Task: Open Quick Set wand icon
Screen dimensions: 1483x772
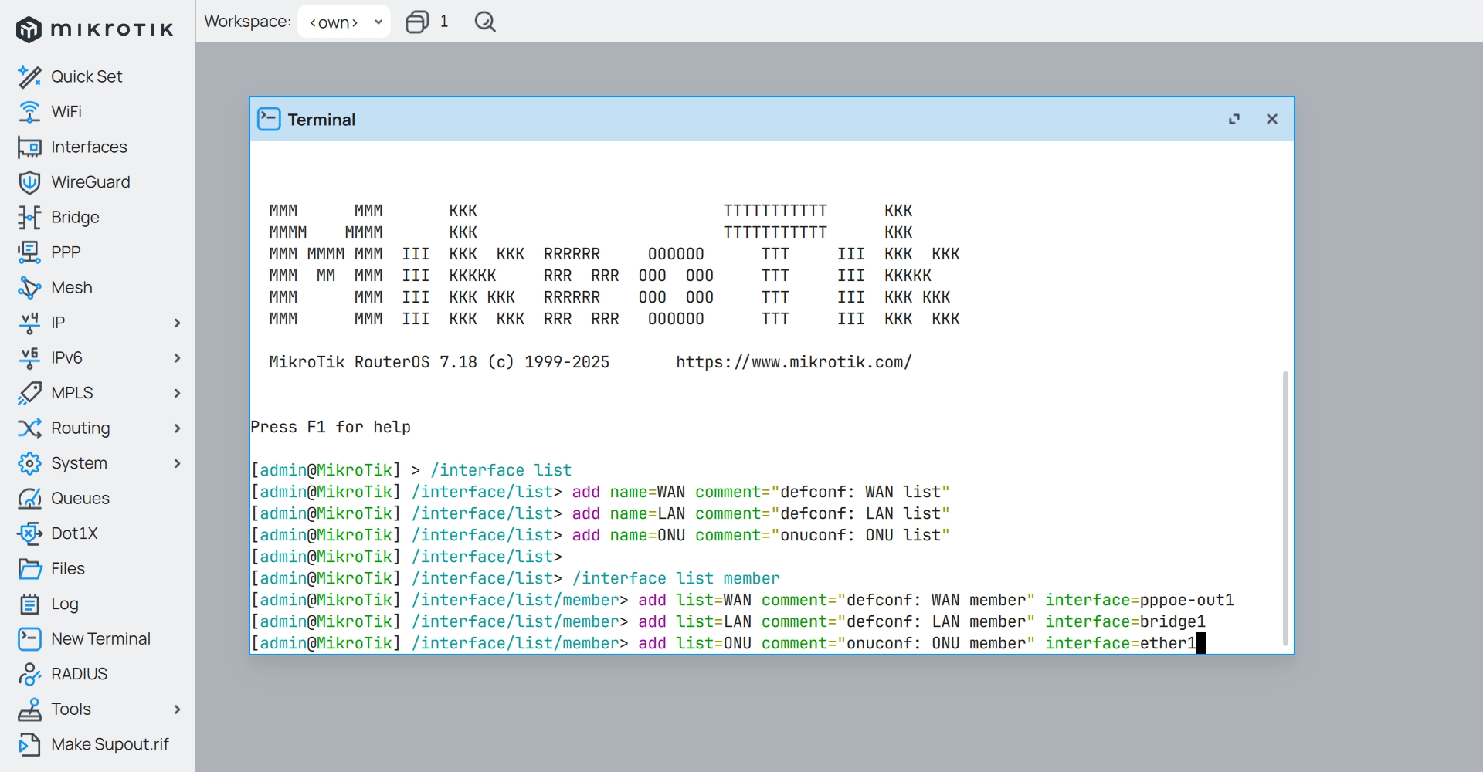Action: coord(29,76)
